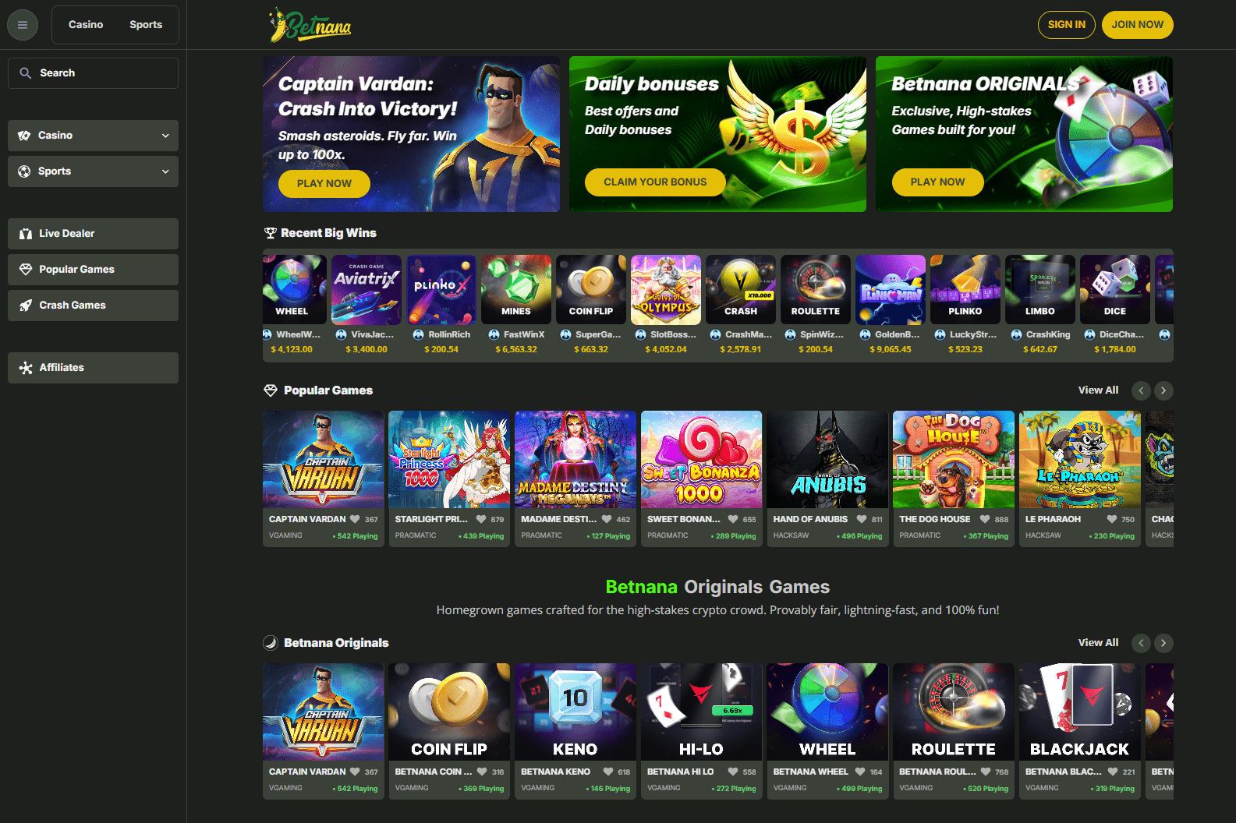The image size is (1236, 823).
Task: Go to next Popular Games page arrow
Action: tap(1163, 390)
